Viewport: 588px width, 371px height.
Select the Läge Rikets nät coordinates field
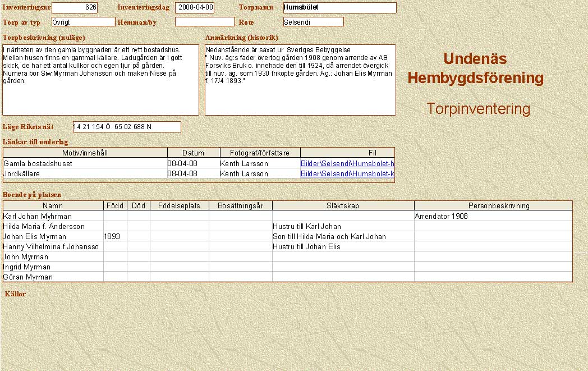pos(127,127)
